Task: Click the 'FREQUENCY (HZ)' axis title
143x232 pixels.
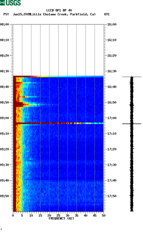Action: point(61,218)
